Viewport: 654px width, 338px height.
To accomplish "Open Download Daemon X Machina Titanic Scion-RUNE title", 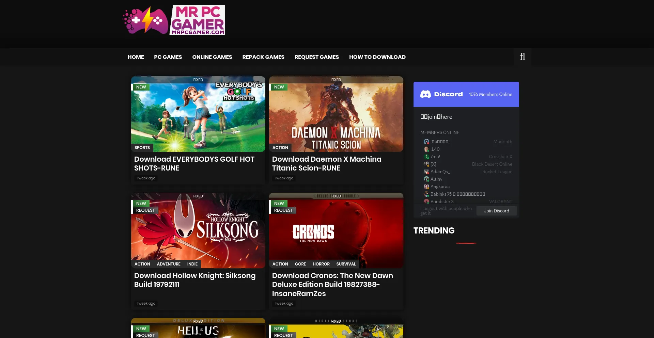I will (327, 164).
